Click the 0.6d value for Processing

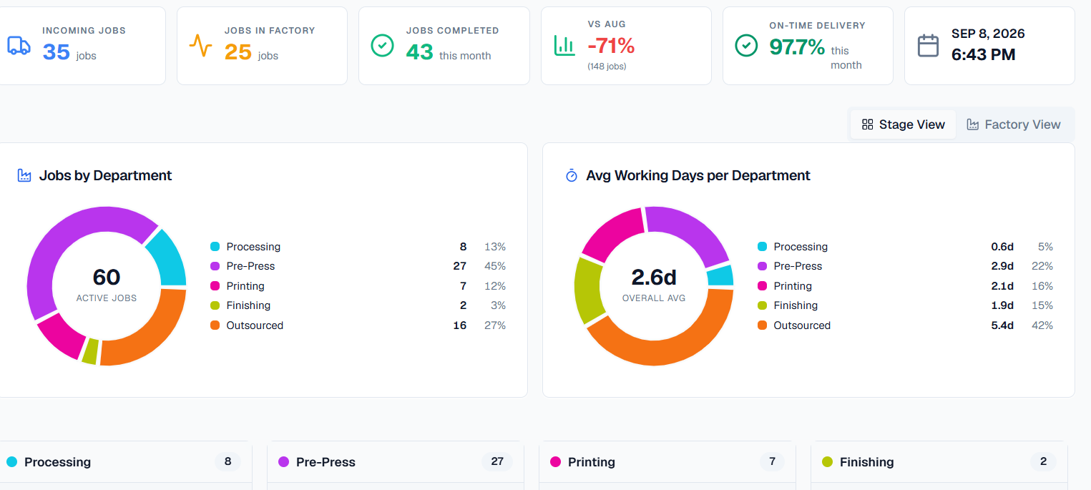[x=1002, y=247]
